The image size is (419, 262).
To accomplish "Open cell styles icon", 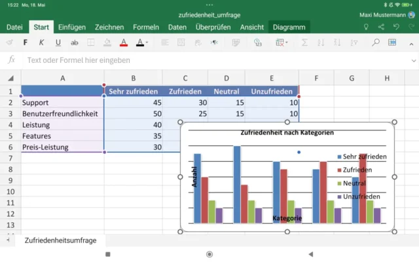I will point(236,43).
